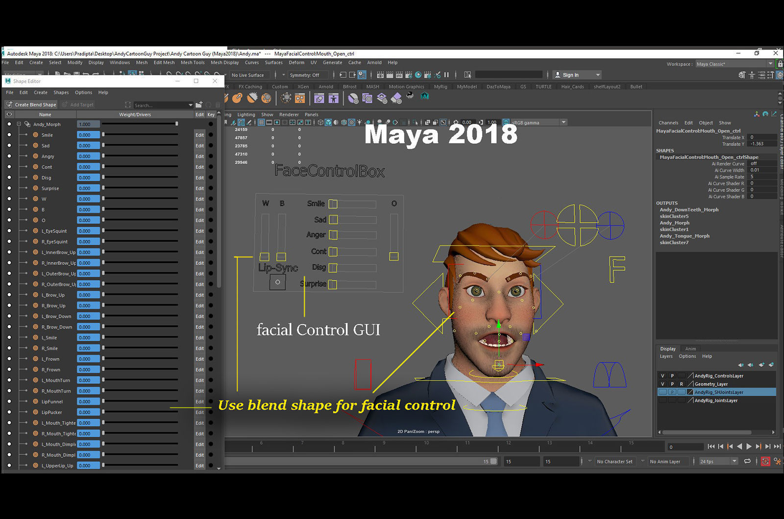The height and width of the screenshot is (519, 784).
Task: Click the key dot for the Cont target
Action: [211, 167]
